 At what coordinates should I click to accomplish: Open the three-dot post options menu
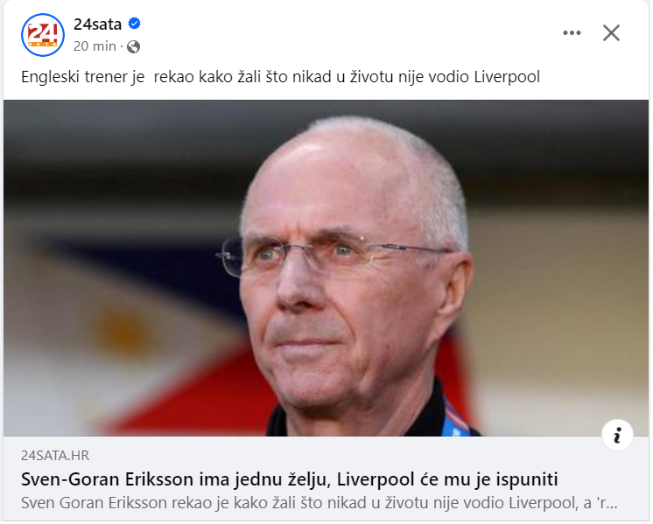click(x=573, y=33)
